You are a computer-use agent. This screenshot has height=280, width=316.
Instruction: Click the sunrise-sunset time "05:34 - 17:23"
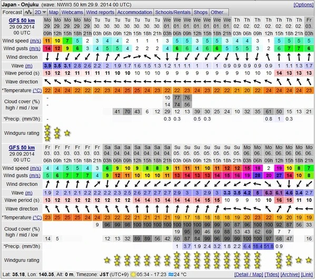pyautogui.click(x=151, y=275)
